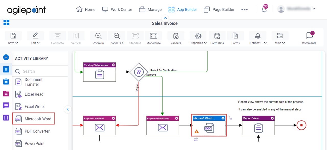Open the Manage section
Viewport: 327px width, 150px height.
(x=150, y=9)
